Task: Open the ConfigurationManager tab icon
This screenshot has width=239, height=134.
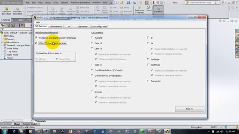Action: point(12,25)
